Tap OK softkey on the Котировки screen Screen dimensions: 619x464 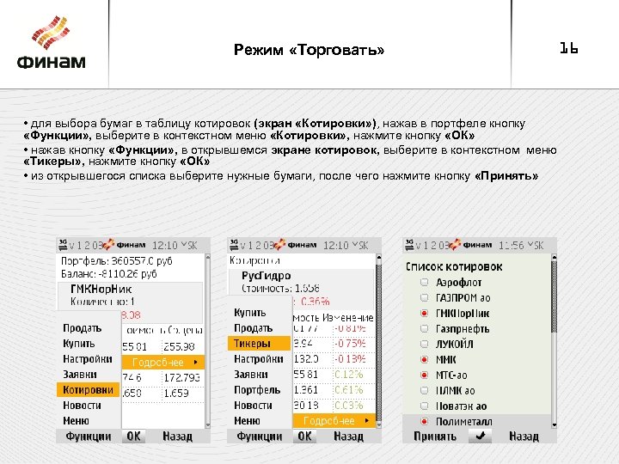(x=304, y=436)
